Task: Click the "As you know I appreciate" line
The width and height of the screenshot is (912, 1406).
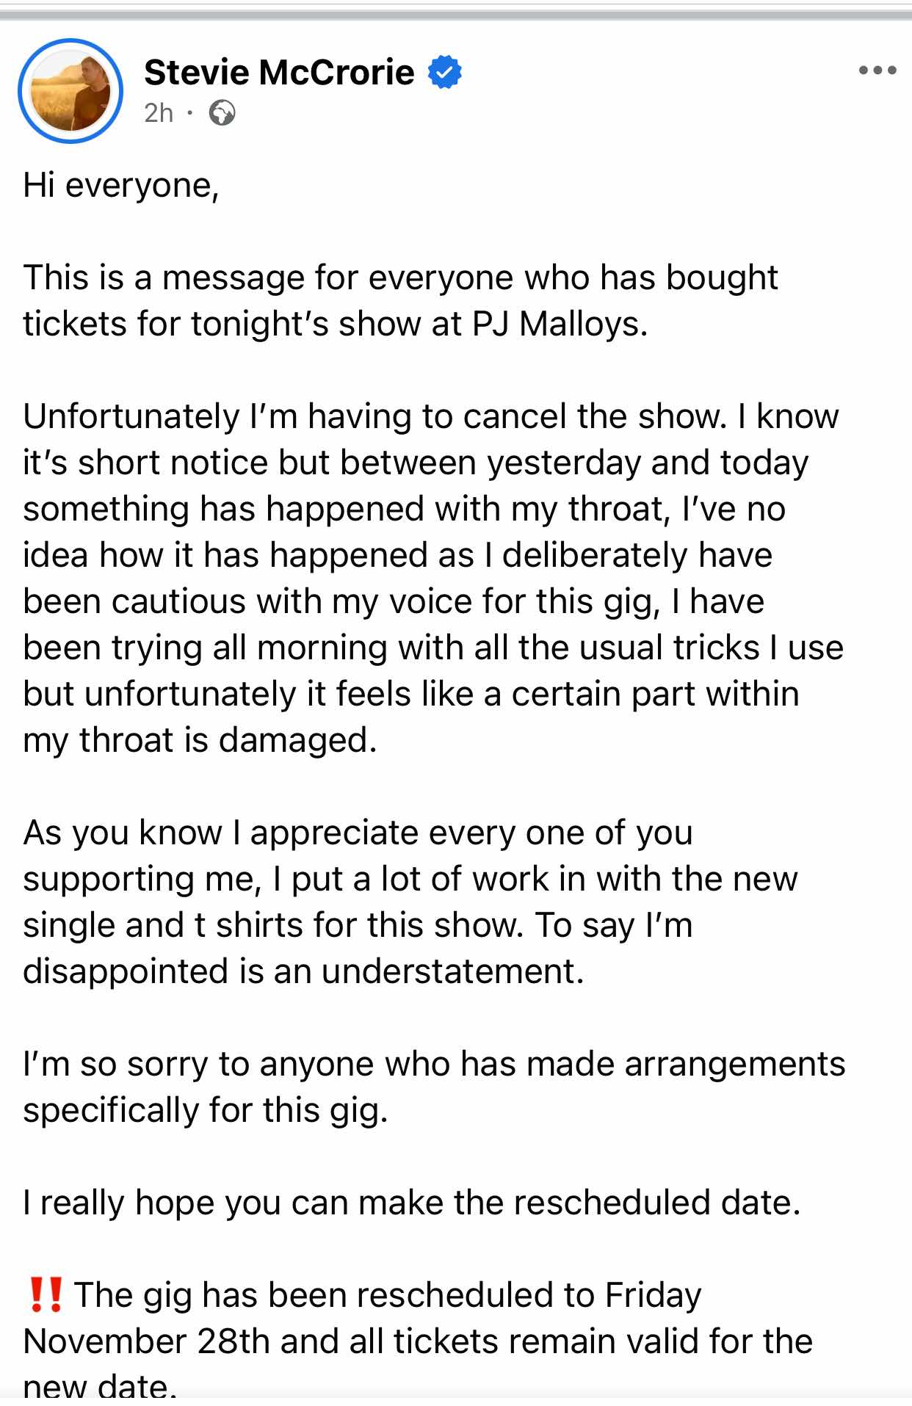Action: click(358, 833)
